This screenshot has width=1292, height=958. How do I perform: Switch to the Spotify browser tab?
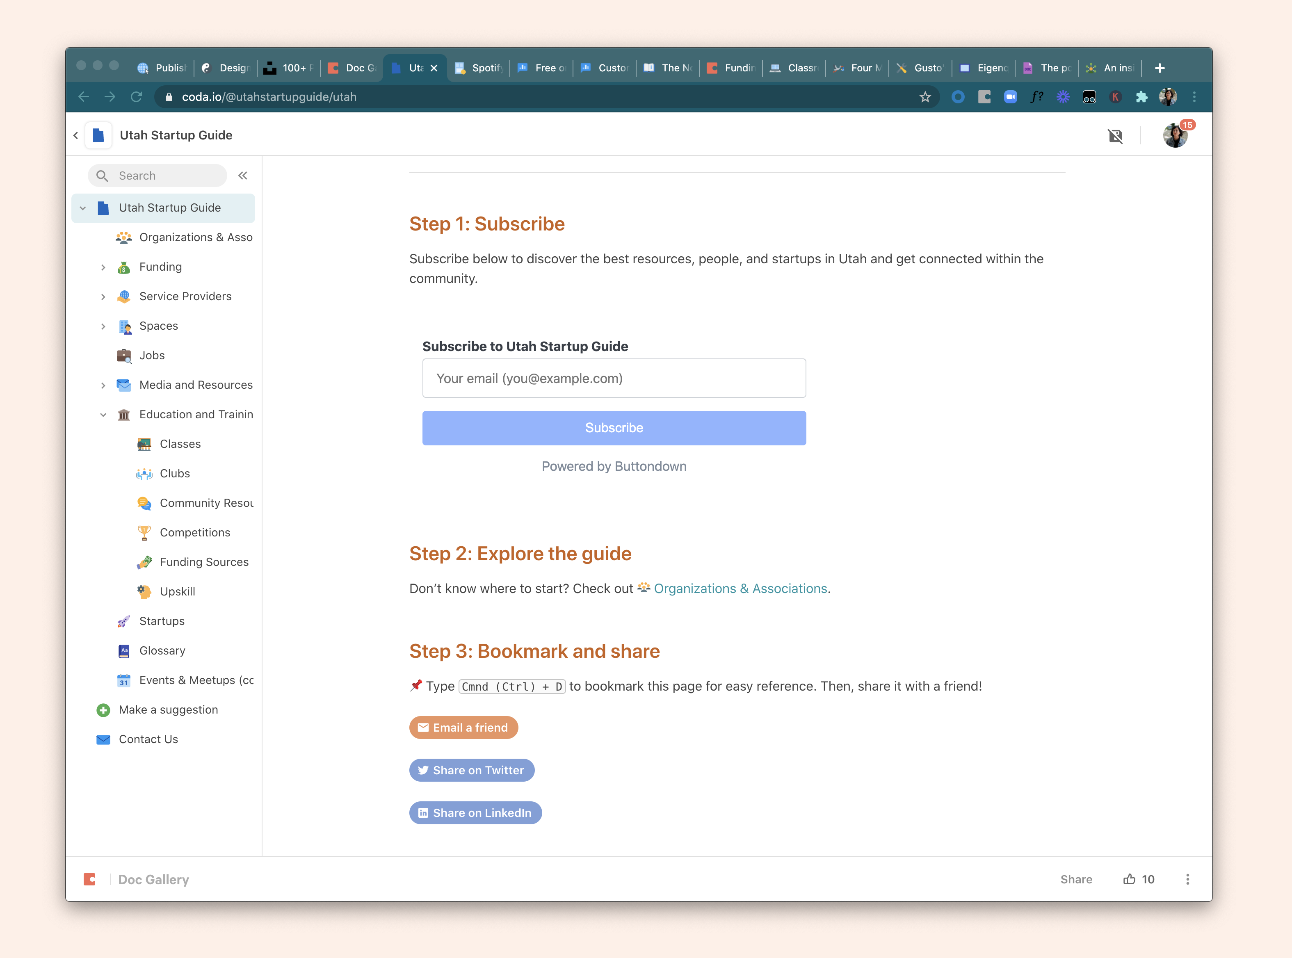(x=479, y=68)
